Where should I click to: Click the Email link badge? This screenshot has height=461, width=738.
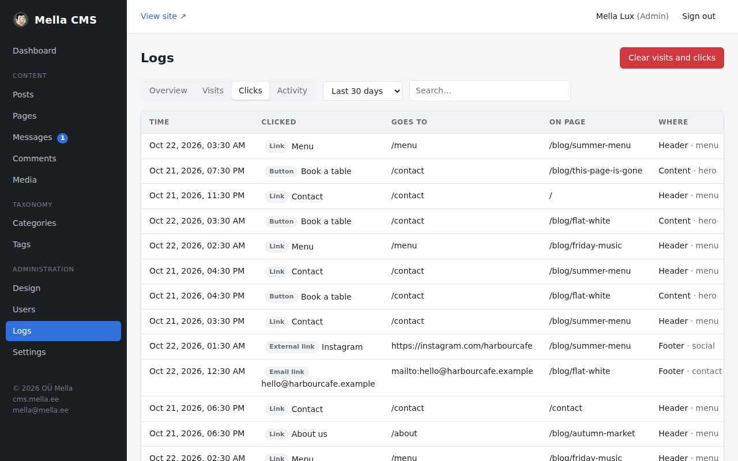(x=287, y=372)
